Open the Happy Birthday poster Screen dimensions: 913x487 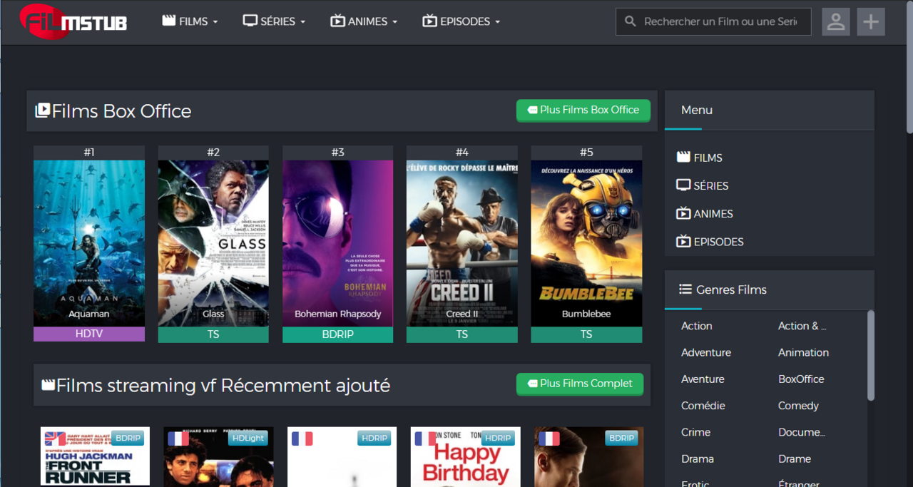point(466,457)
